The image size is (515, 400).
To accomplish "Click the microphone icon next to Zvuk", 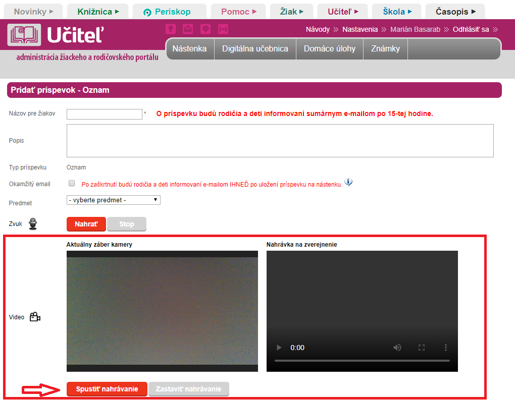I will point(33,224).
